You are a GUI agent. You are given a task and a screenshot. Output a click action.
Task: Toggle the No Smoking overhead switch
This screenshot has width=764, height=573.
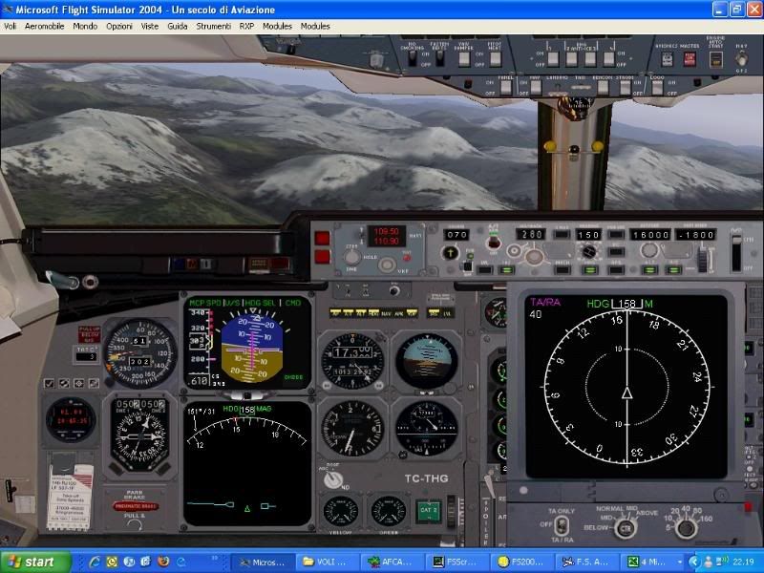point(413,58)
